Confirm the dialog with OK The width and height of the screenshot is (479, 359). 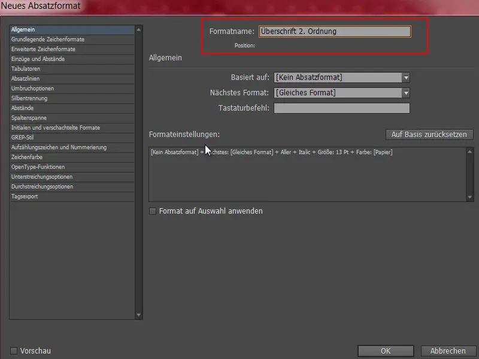point(386,351)
